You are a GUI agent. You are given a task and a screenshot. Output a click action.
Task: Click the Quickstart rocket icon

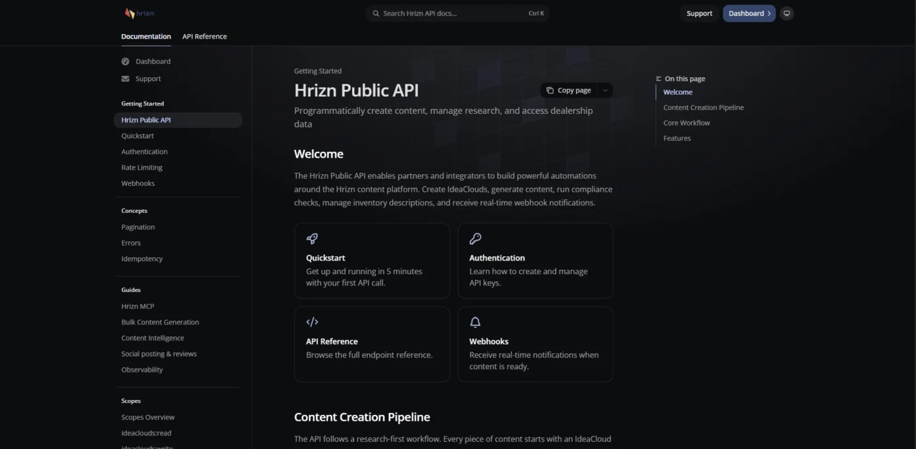[312, 239]
